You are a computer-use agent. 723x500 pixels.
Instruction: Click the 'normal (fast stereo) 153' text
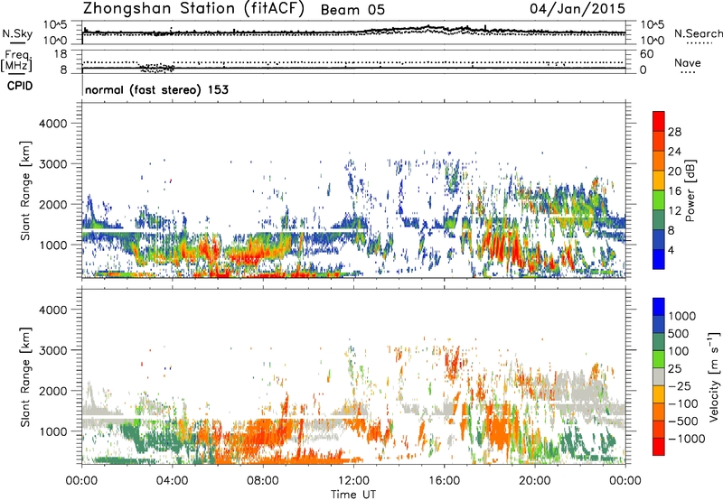(156, 89)
